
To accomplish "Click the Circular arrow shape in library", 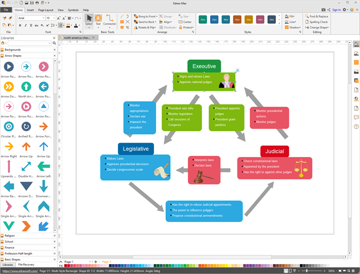I will (x=9, y=127).
